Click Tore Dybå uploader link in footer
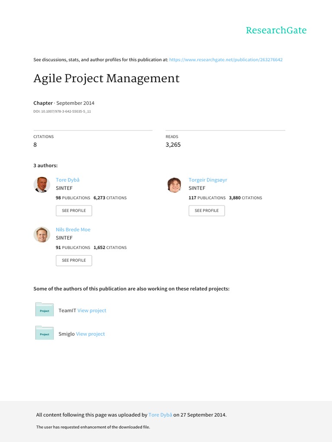Image resolution: width=332 pixels, height=442 pixels. pos(160,415)
